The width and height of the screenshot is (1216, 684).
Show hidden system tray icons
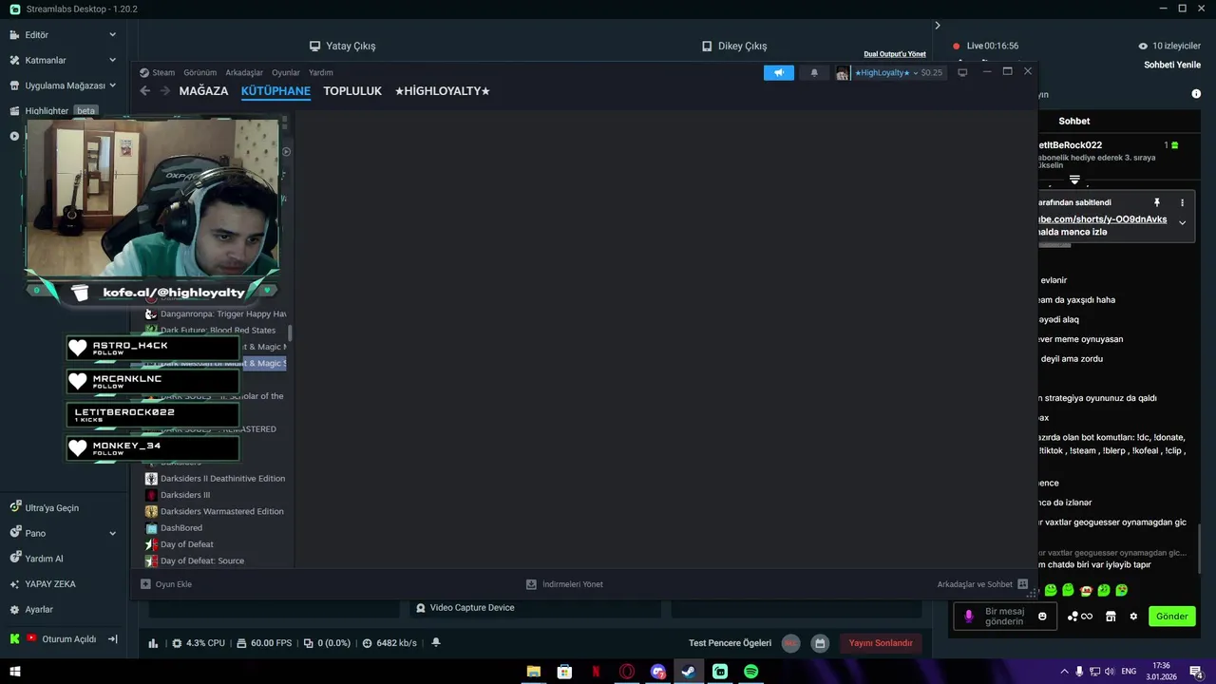(1062, 672)
